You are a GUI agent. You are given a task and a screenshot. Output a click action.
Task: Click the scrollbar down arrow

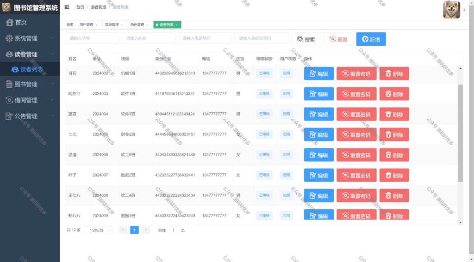(x=461, y=222)
